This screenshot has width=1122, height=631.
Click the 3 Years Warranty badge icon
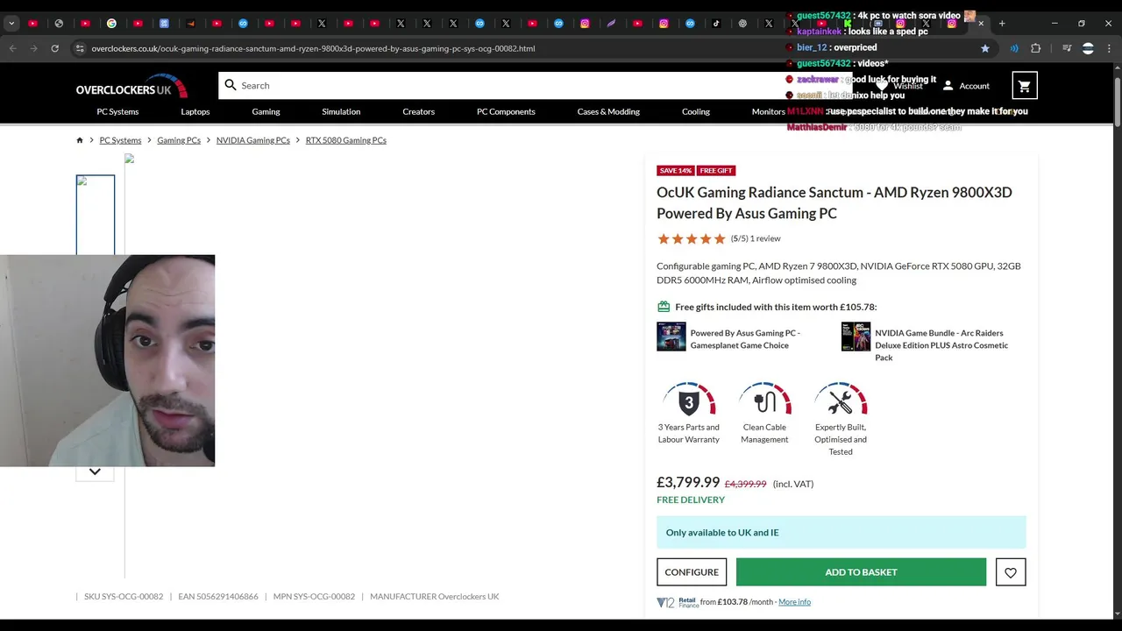(x=689, y=401)
